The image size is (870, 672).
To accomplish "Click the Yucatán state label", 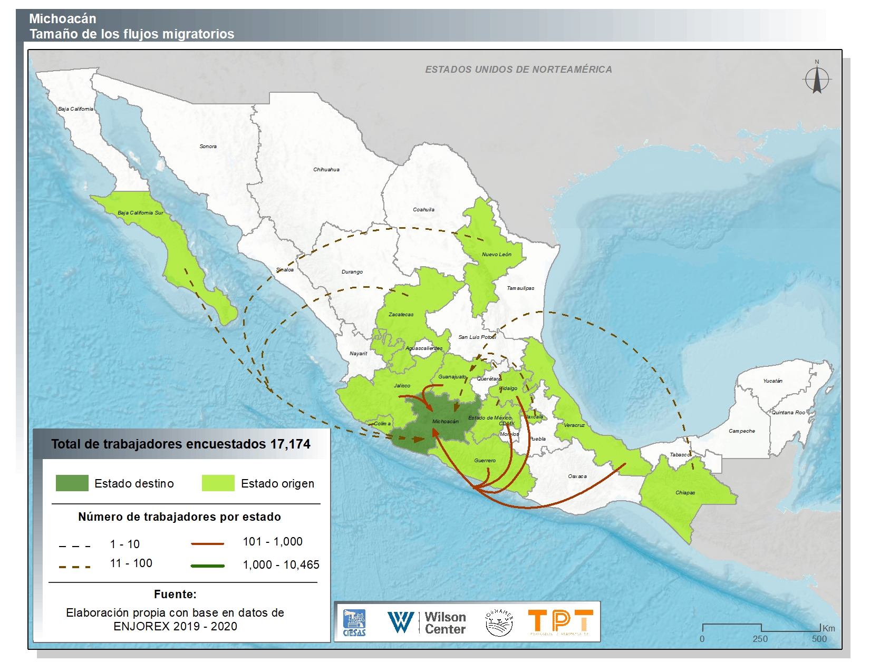I will click(x=772, y=381).
